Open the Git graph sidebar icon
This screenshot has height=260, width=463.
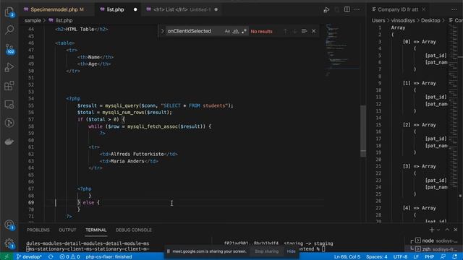9,123
